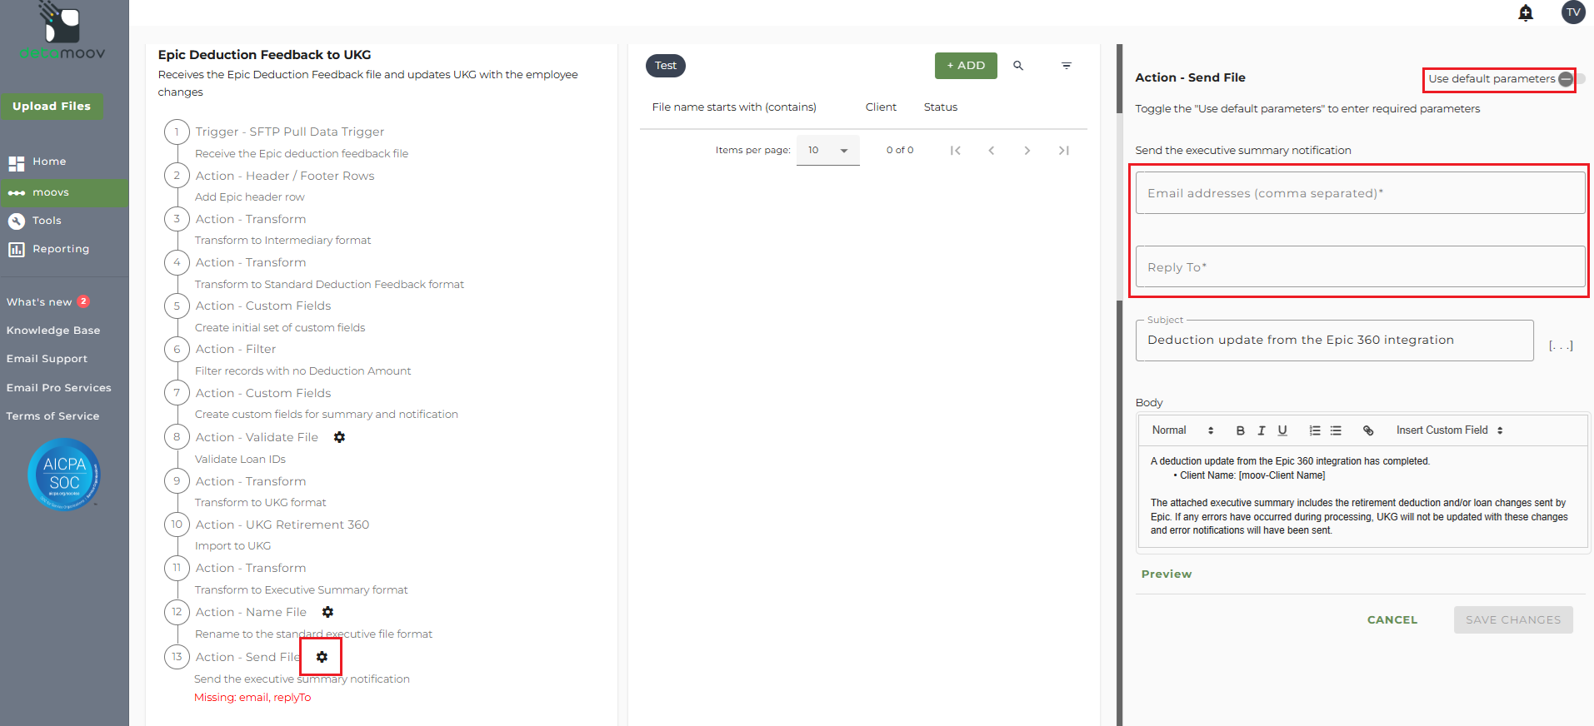Click the Tools wrench icon
Viewport: 1594px width, 726px height.
tap(16, 221)
